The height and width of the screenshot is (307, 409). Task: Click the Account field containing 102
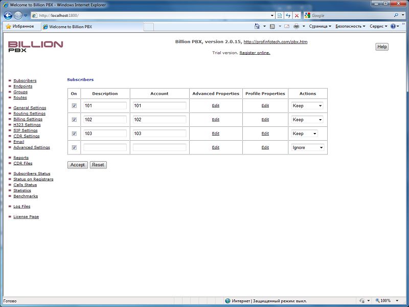pos(160,120)
